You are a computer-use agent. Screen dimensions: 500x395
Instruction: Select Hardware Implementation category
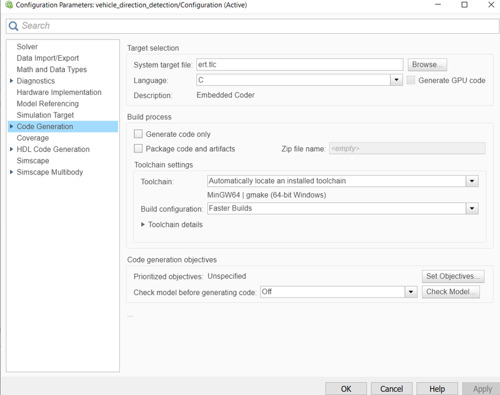59,92
